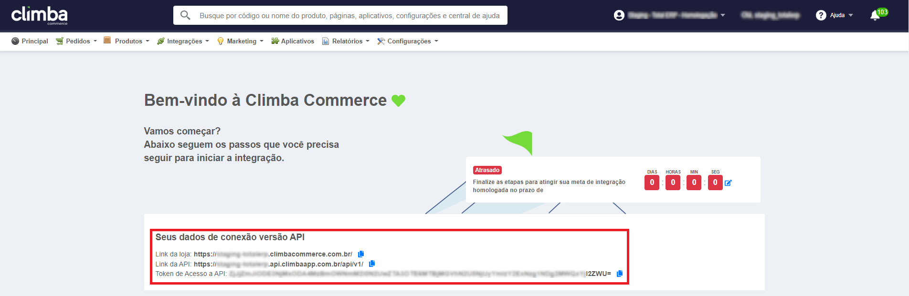
Task: Open the Configurações dropdown
Action: pyautogui.click(x=408, y=41)
